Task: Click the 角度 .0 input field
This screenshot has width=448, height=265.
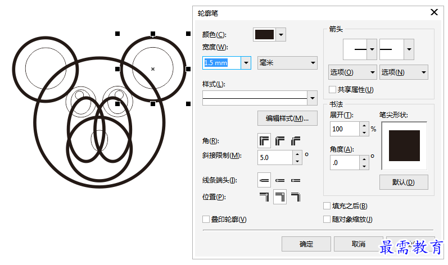Action: click(345, 163)
